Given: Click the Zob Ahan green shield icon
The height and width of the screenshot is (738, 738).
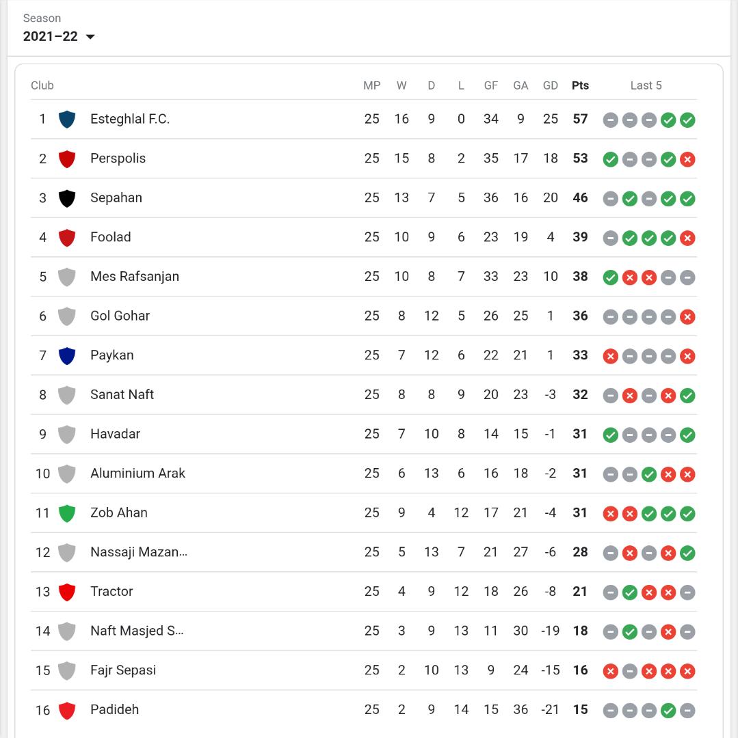Looking at the screenshot, I should click(66, 513).
